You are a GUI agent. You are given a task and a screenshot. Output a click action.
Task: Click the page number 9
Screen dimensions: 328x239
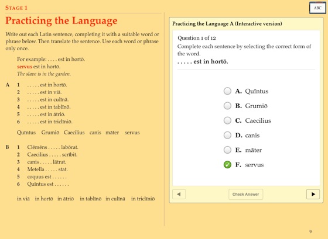click(310, 231)
